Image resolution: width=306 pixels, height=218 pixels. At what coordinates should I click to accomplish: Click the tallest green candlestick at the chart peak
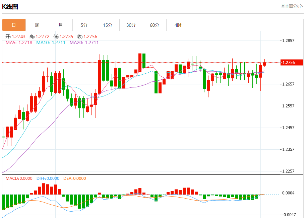coord(144,61)
